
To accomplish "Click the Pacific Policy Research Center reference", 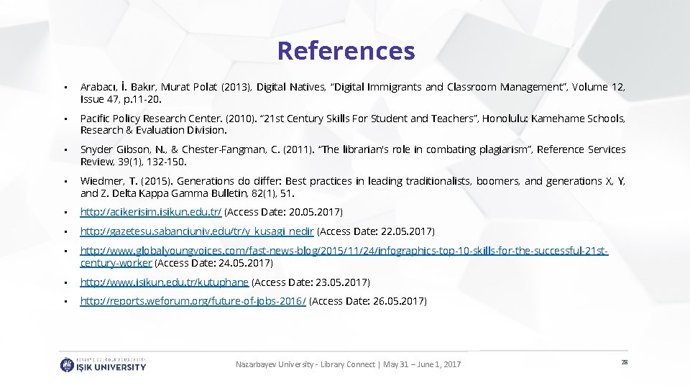I will pos(352,124).
